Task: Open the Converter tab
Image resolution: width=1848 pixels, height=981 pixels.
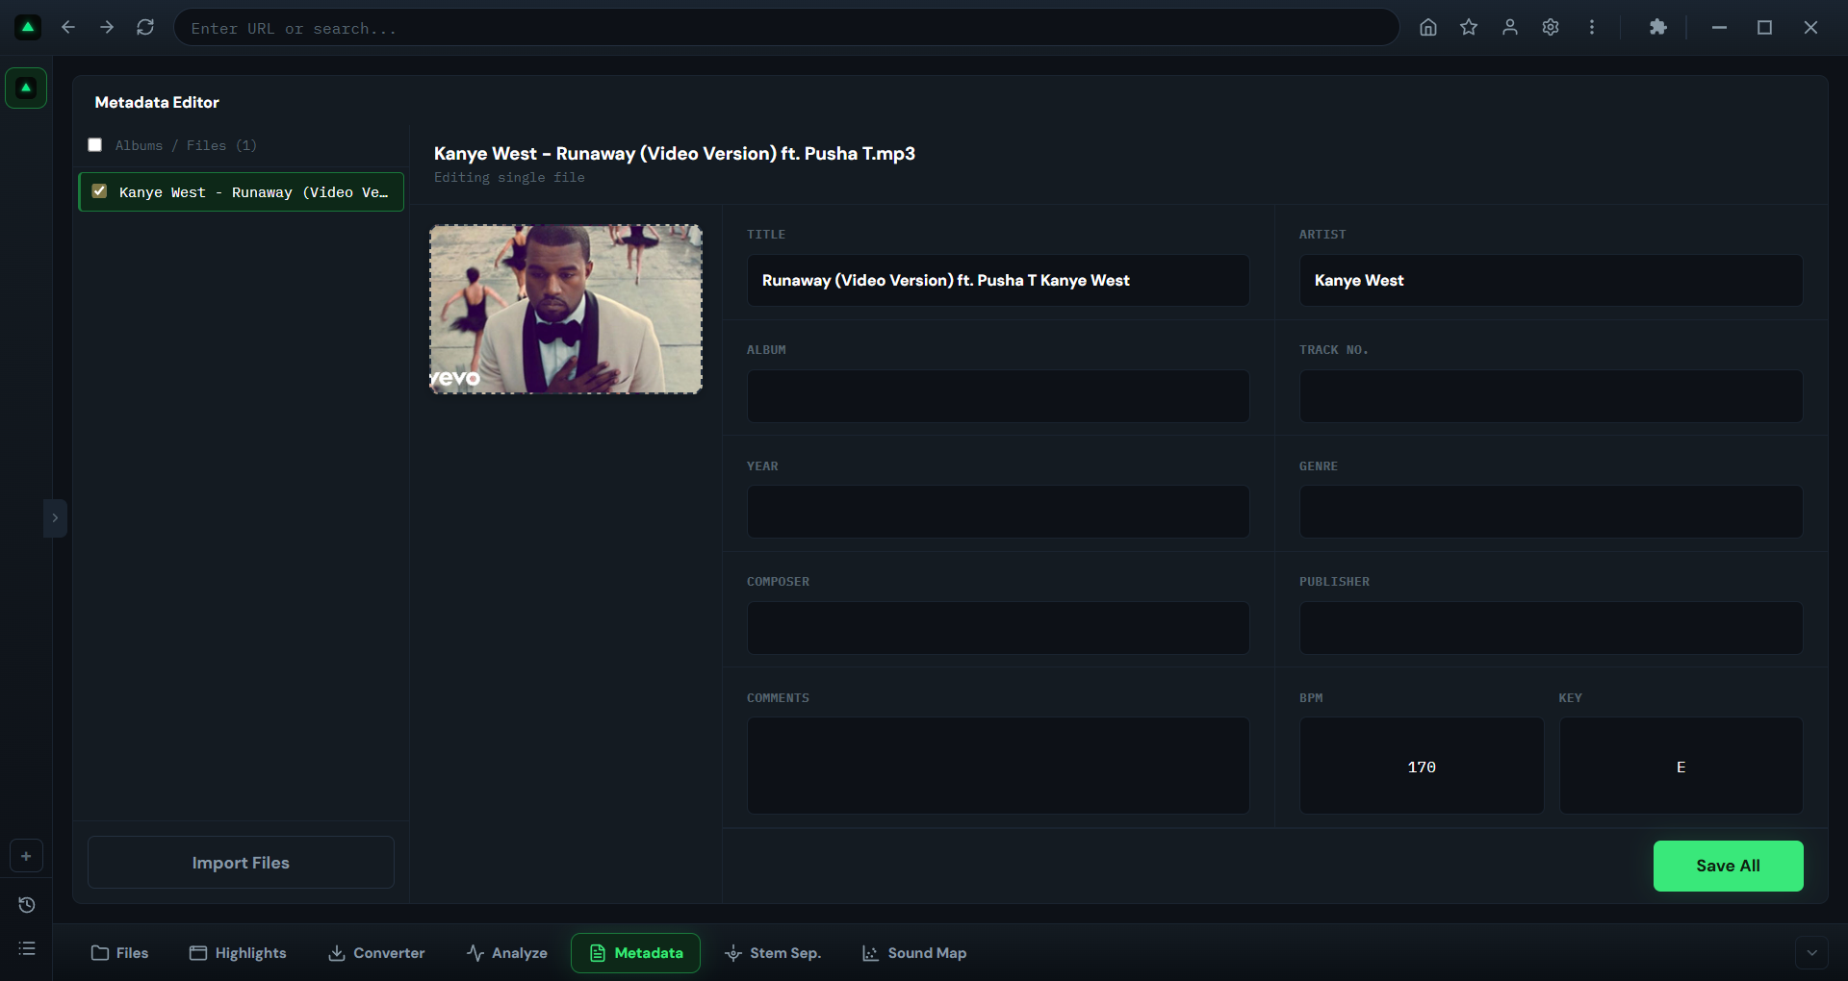Action: click(x=376, y=953)
